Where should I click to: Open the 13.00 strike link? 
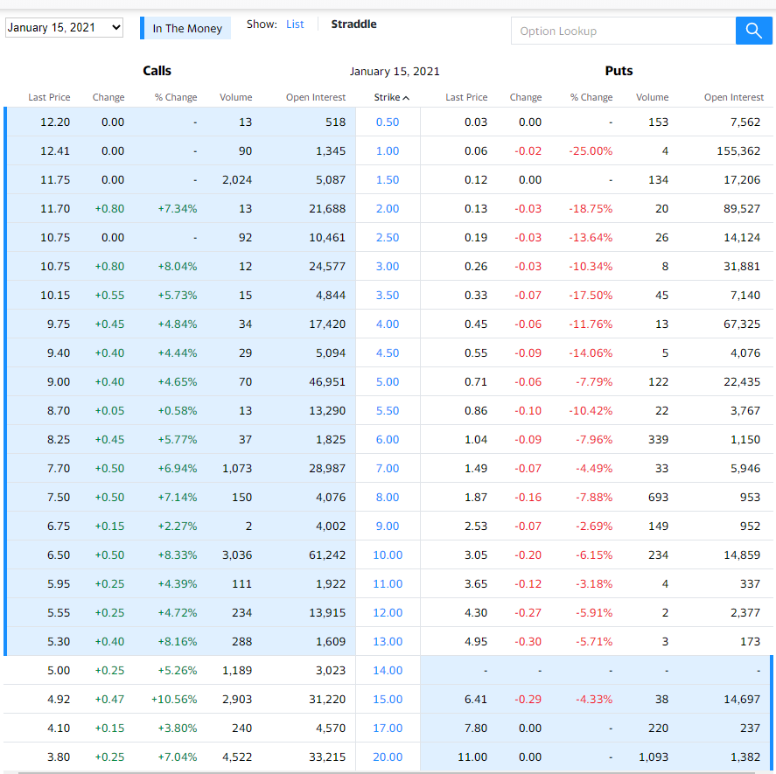coord(388,641)
